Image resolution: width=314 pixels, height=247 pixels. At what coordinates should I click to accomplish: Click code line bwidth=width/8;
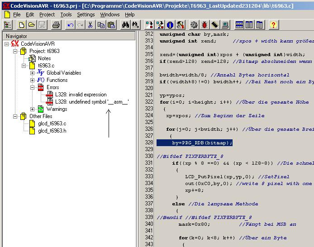point(183,75)
